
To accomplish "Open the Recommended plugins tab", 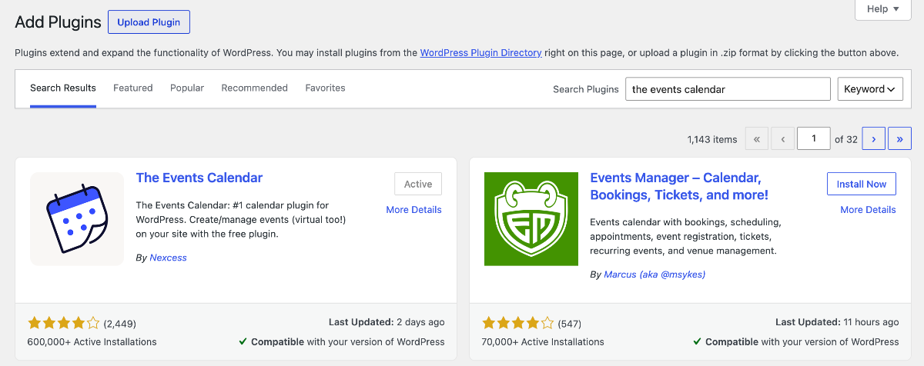I will tap(255, 88).
